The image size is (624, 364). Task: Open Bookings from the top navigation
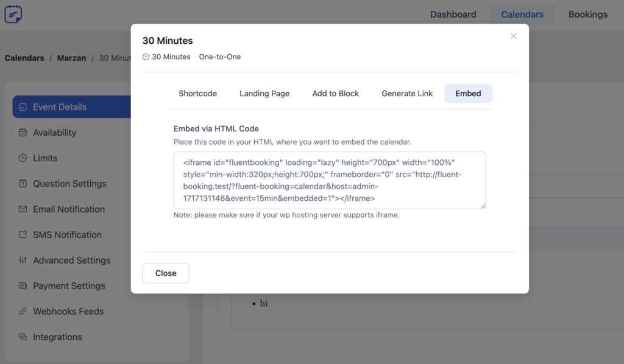tap(587, 15)
